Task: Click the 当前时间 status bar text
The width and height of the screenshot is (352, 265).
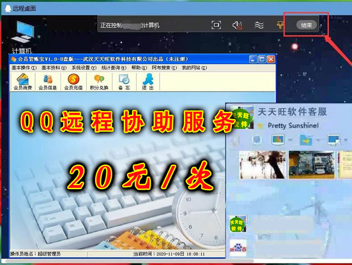Action: [x=169, y=254]
